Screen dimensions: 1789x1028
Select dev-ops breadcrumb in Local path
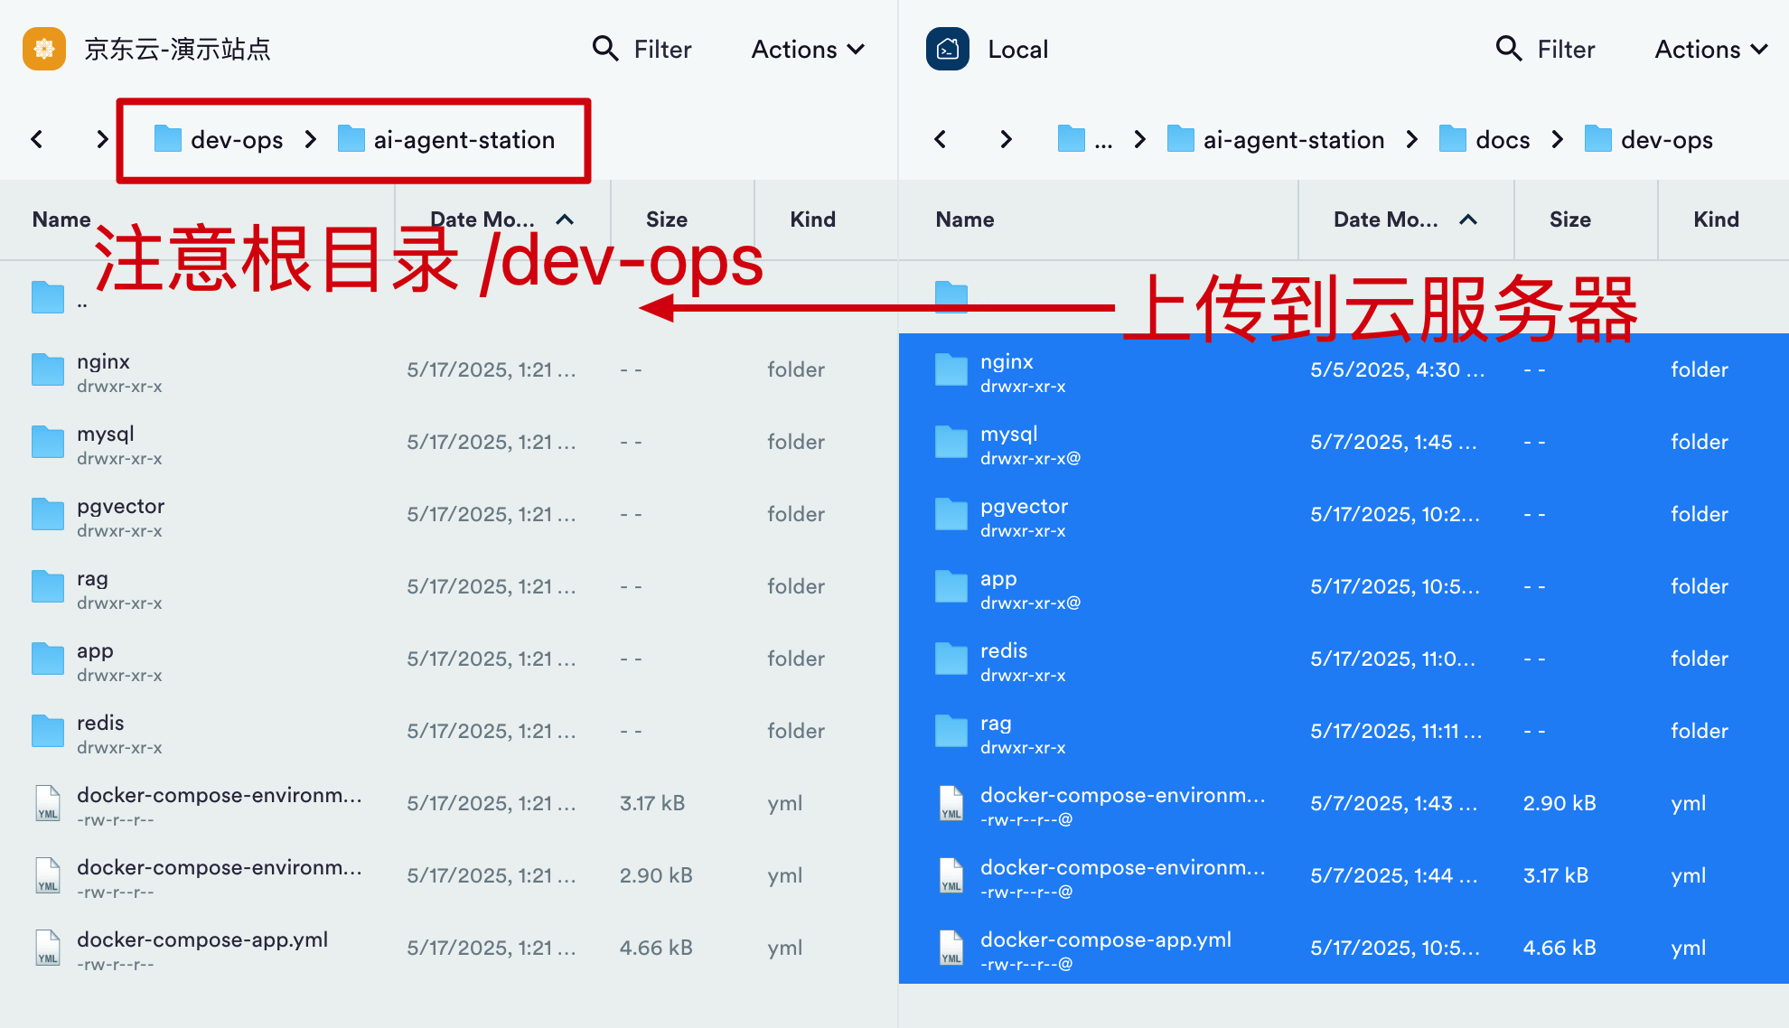click(1649, 139)
